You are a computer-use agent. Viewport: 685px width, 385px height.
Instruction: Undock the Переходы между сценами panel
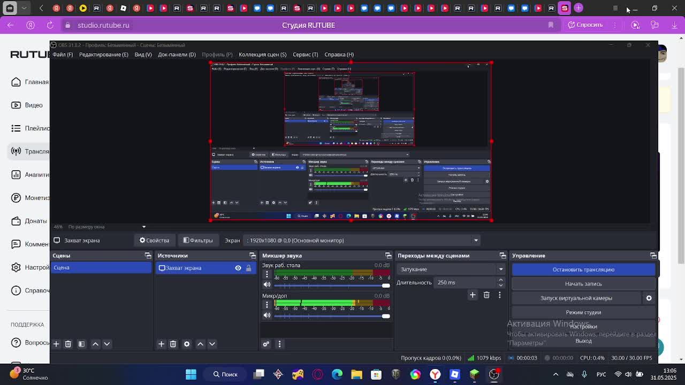(x=503, y=256)
